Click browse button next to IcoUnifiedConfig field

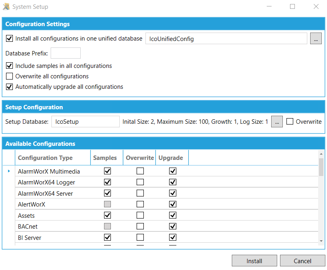tap(316, 39)
